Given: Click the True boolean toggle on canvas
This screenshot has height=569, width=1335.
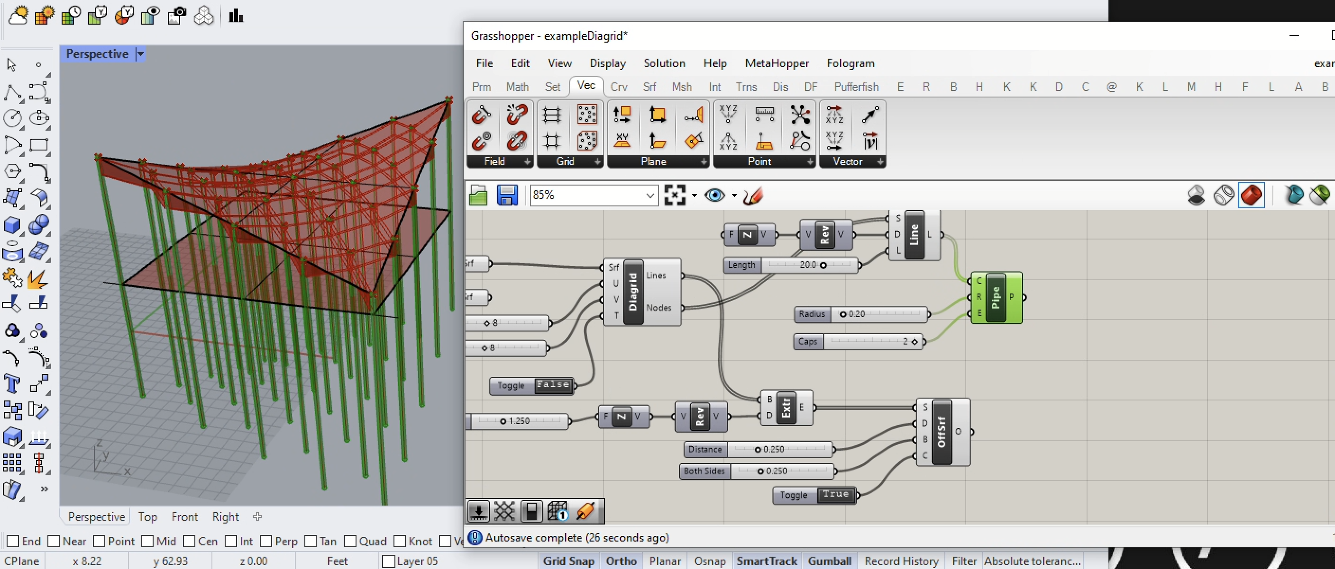Looking at the screenshot, I should coord(835,495).
